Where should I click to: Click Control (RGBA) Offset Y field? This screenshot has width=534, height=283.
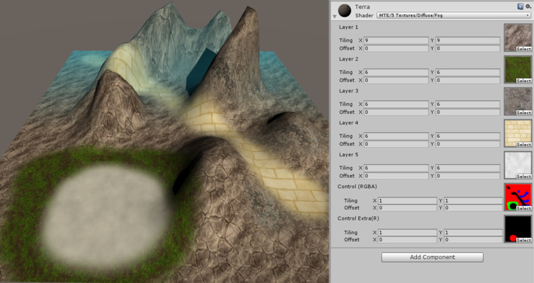(472, 208)
